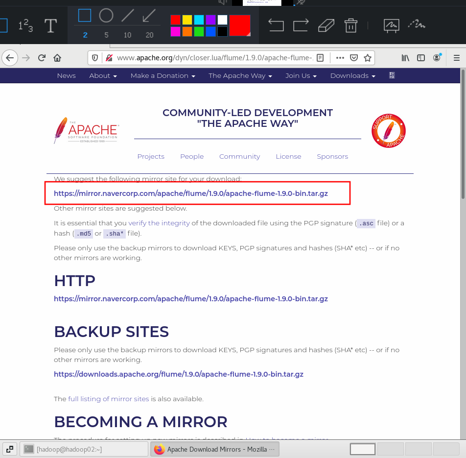Open the License page link
The image size is (466, 458).
click(x=288, y=156)
